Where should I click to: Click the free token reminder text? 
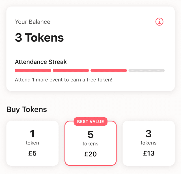64,79
